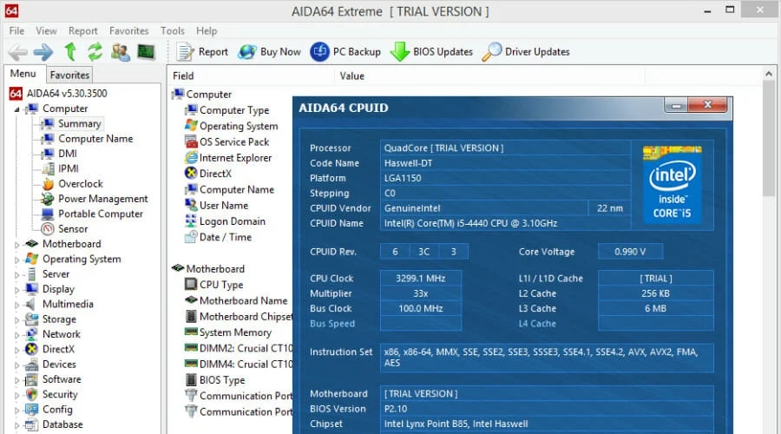Screen dimensions: 781x434
Task: Expand the DirectX tree node
Action: click(x=17, y=350)
